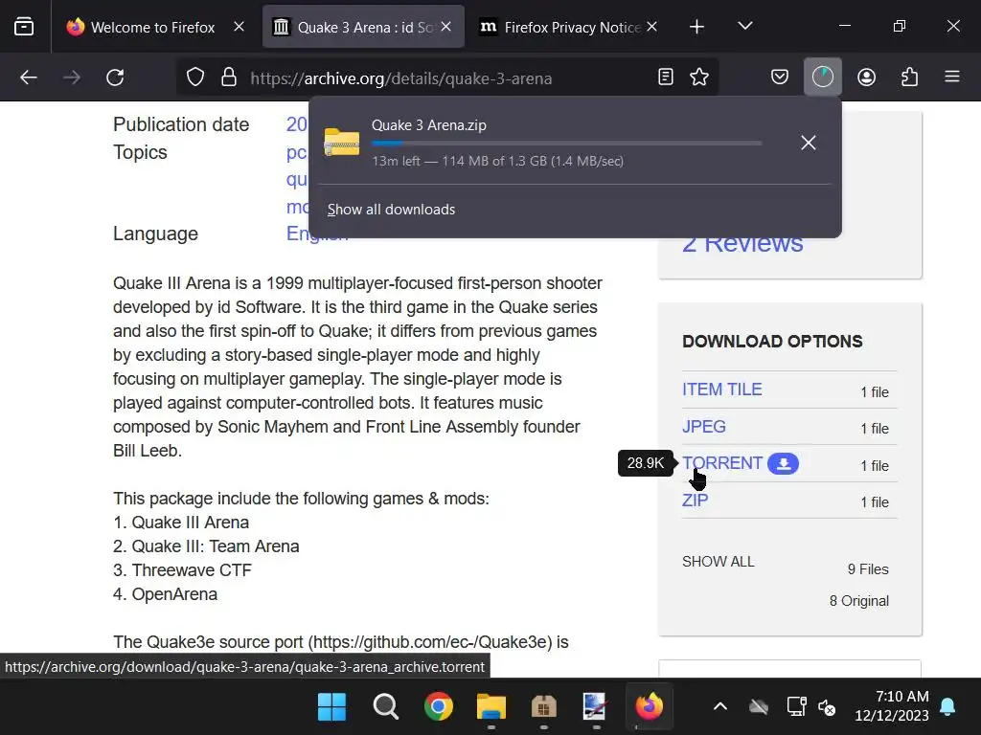Open the clock showing 7:10 AM
The image size is (981, 735).
892,705
